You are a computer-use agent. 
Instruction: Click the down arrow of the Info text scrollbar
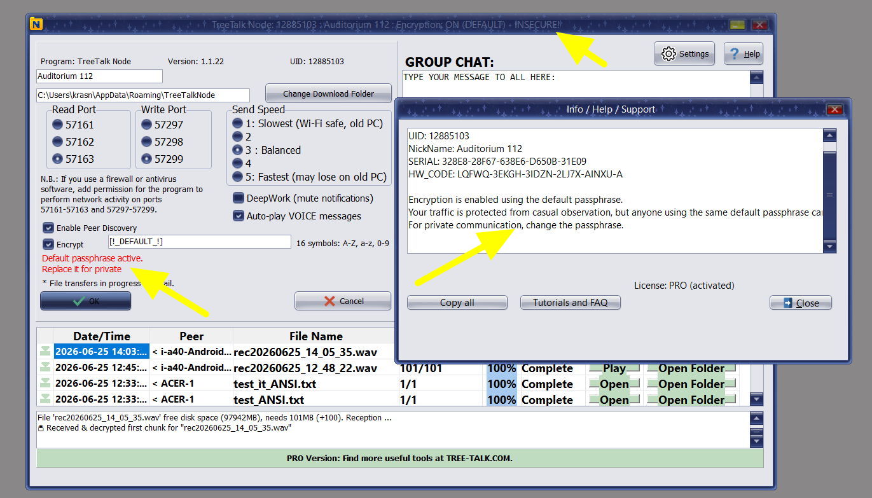[829, 246]
